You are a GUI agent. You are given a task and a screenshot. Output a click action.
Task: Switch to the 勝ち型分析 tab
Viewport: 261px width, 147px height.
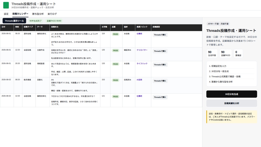click(x=38, y=14)
